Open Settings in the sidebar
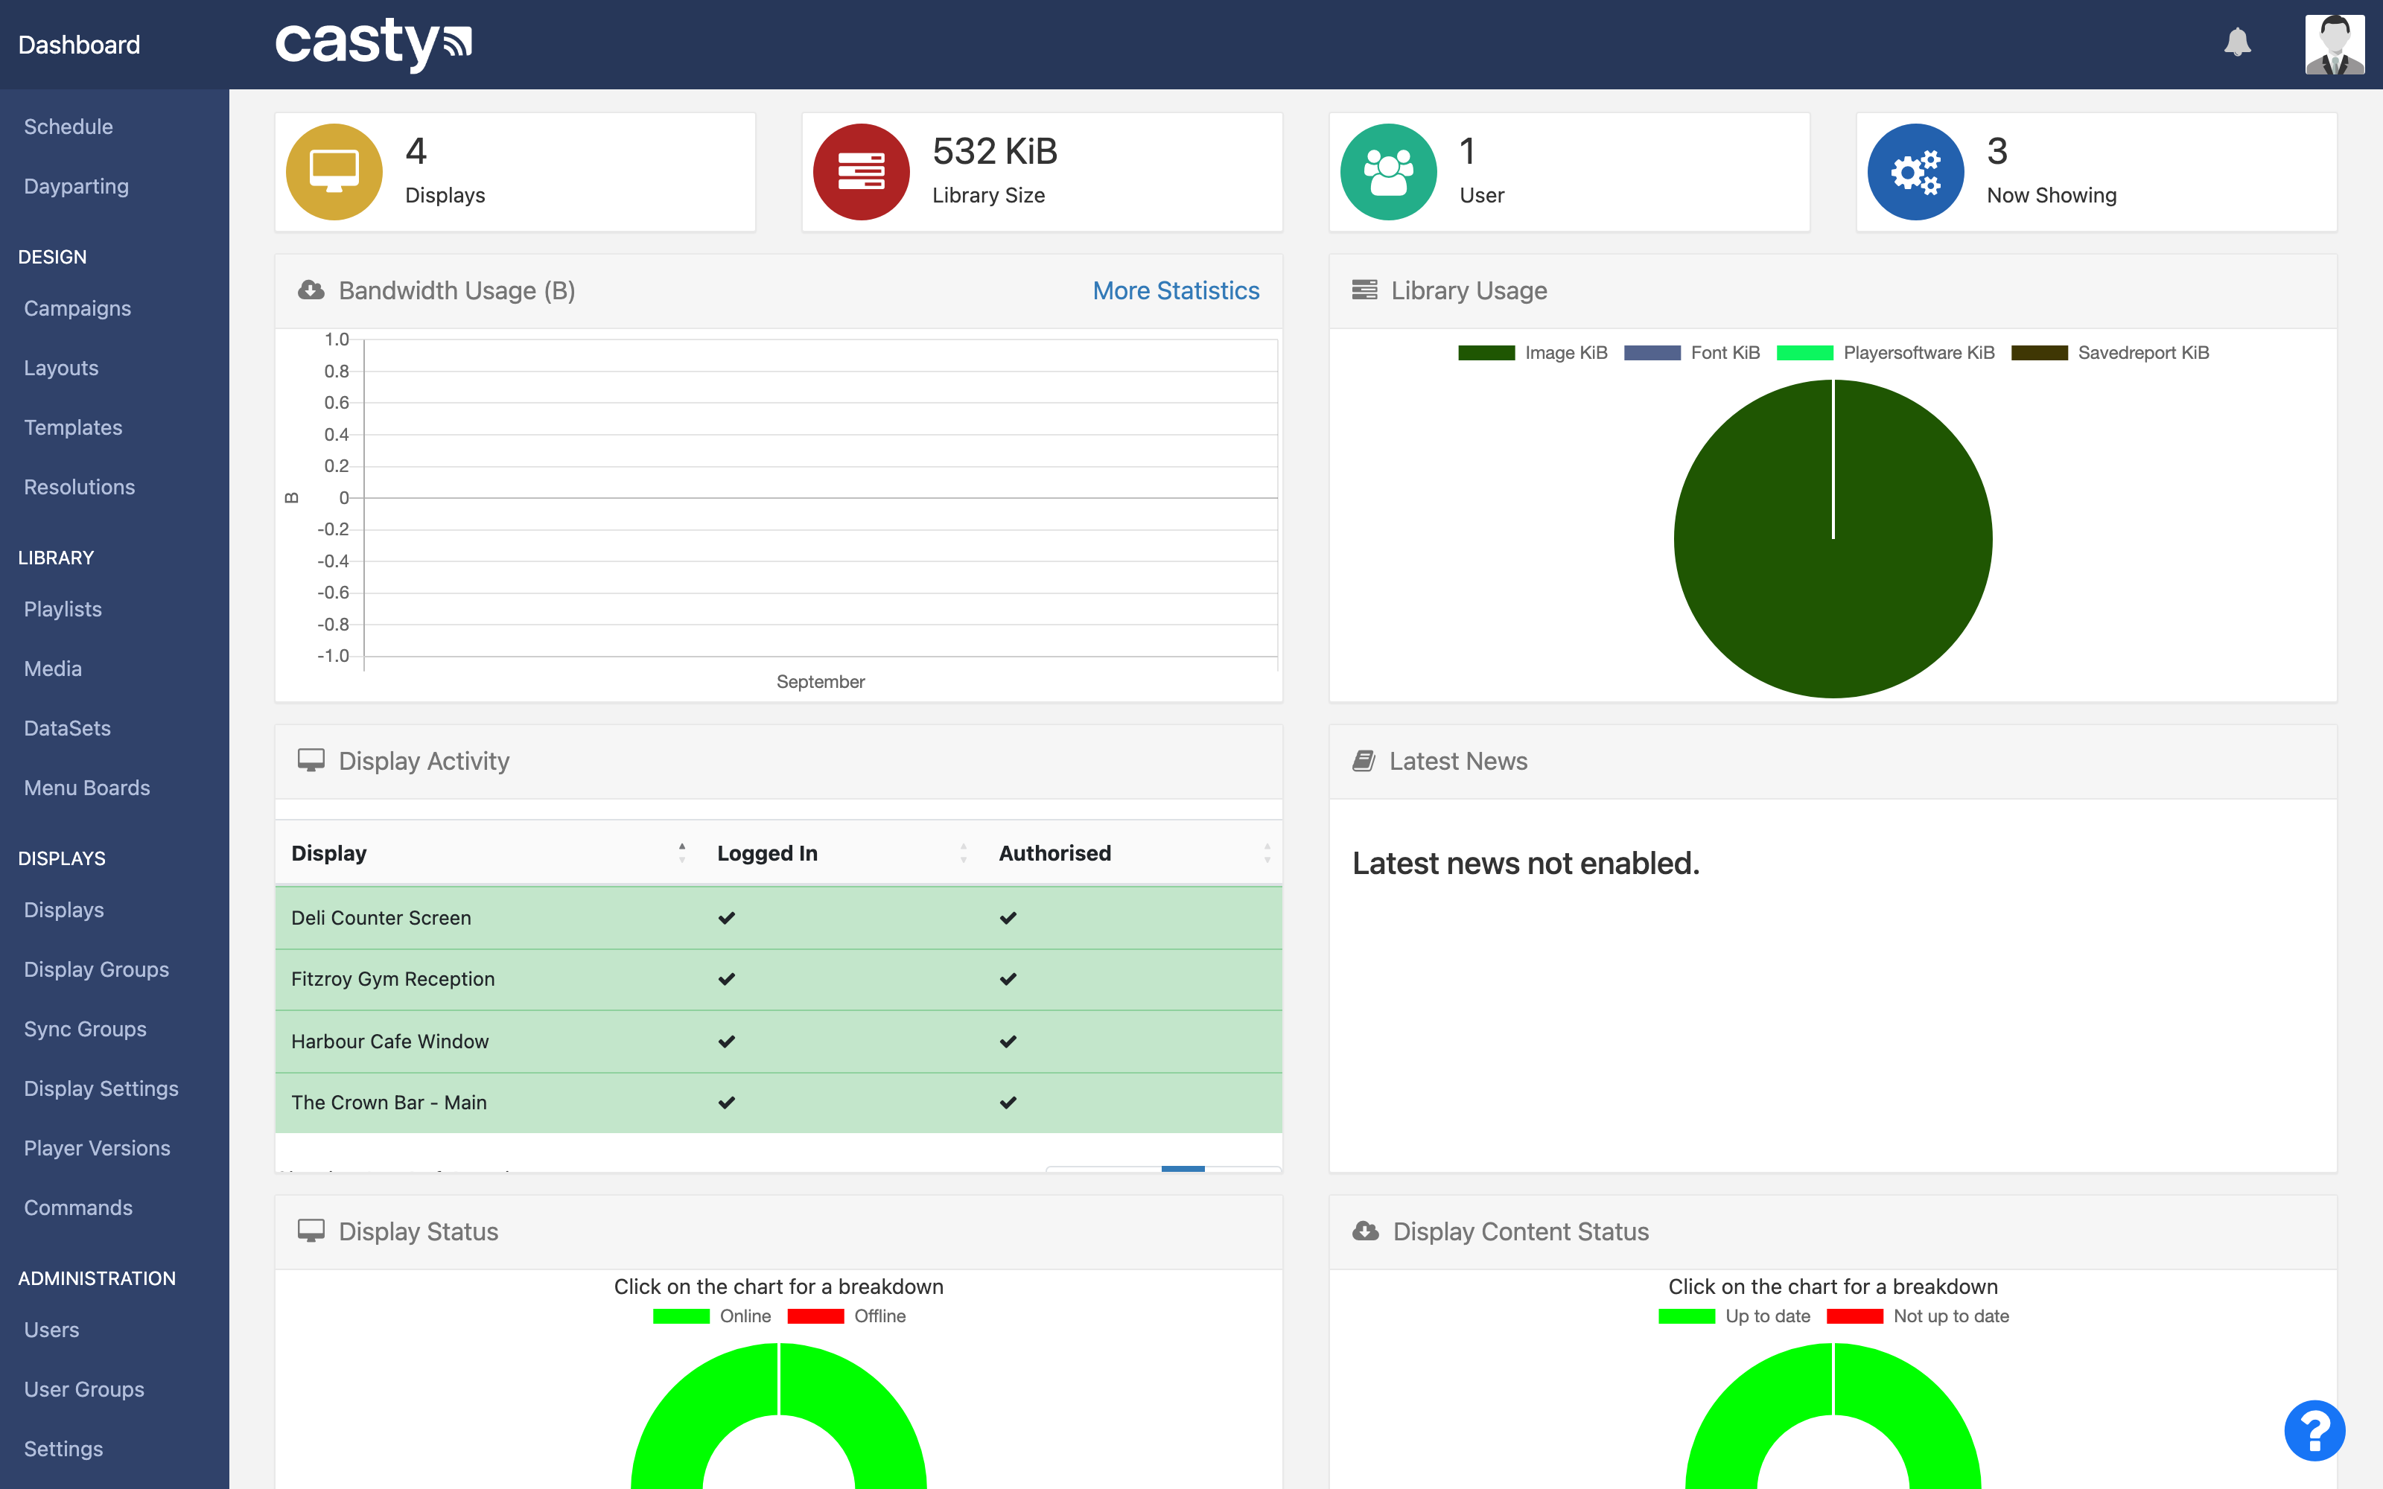This screenshot has height=1489, width=2383. point(63,1449)
